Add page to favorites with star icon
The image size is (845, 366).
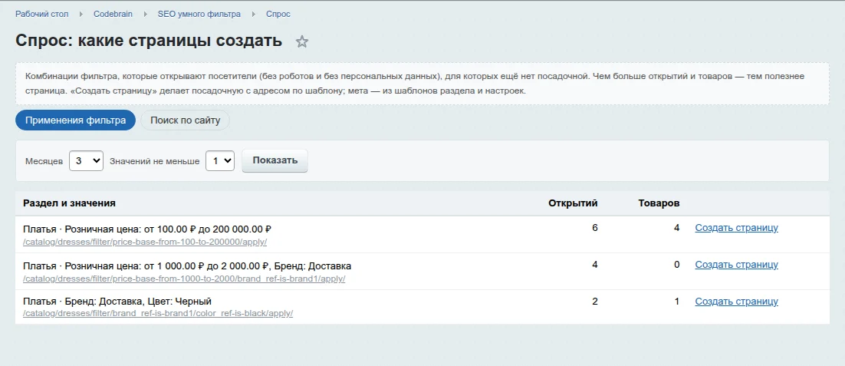[302, 42]
